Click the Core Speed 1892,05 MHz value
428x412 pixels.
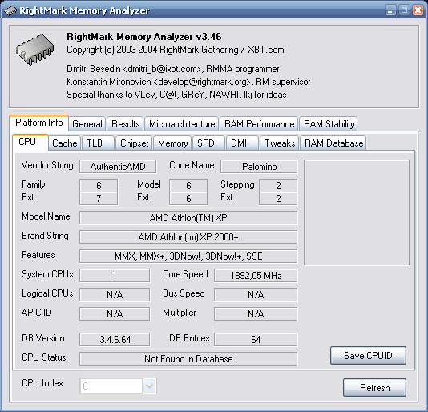pyautogui.click(x=256, y=276)
